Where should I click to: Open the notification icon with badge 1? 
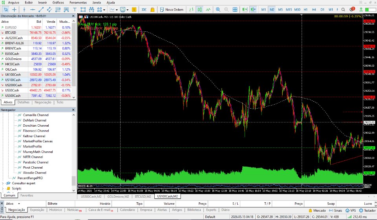click(352, 9)
